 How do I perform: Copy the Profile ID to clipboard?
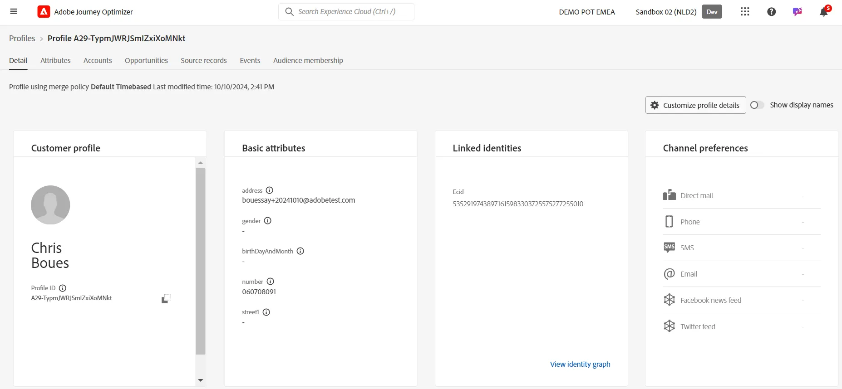[x=166, y=299]
